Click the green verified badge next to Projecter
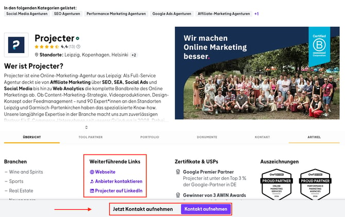The image size is (345, 217). click(77, 38)
